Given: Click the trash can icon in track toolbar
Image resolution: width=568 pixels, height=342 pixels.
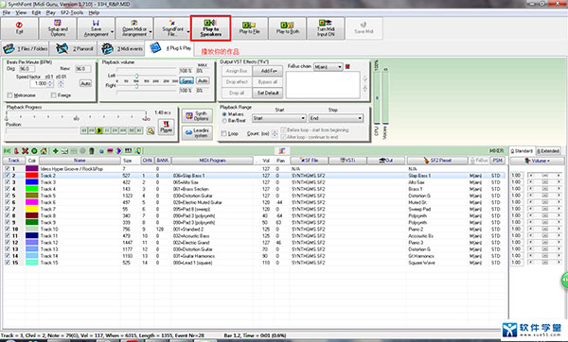Looking at the screenshot, I should pyautogui.click(x=92, y=151).
